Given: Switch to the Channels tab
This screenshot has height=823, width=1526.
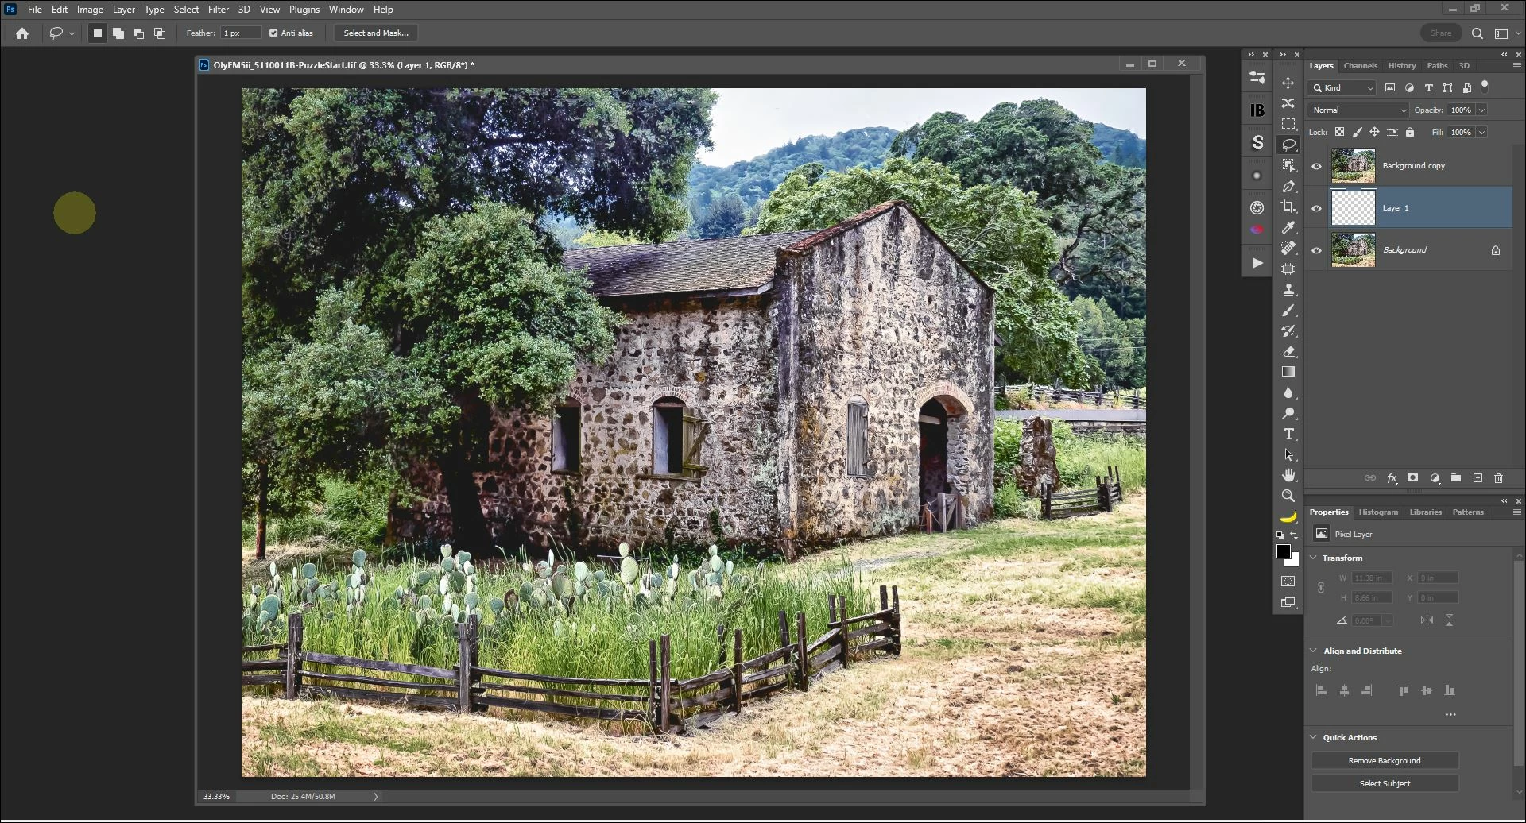Looking at the screenshot, I should point(1360,66).
